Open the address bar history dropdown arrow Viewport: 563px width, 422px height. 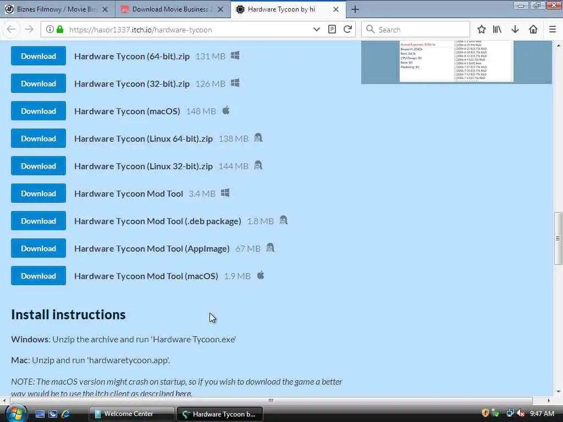316,30
